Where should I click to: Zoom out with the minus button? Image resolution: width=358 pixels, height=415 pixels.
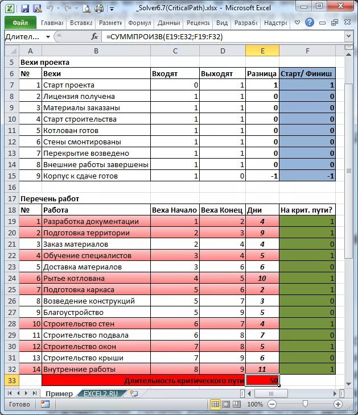[272, 404]
